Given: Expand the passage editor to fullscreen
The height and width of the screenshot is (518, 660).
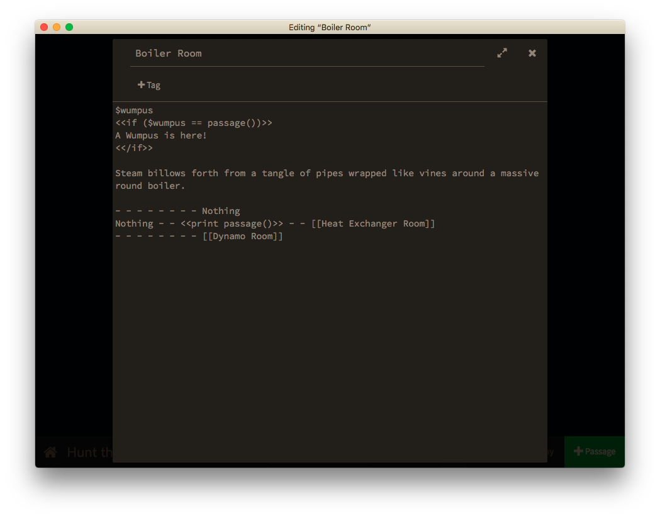Looking at the screenshot, I should click(x=501, y=53).
